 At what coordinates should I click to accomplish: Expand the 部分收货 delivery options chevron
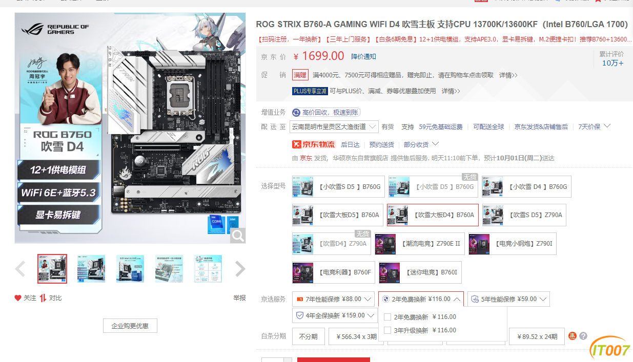point(436,144)
